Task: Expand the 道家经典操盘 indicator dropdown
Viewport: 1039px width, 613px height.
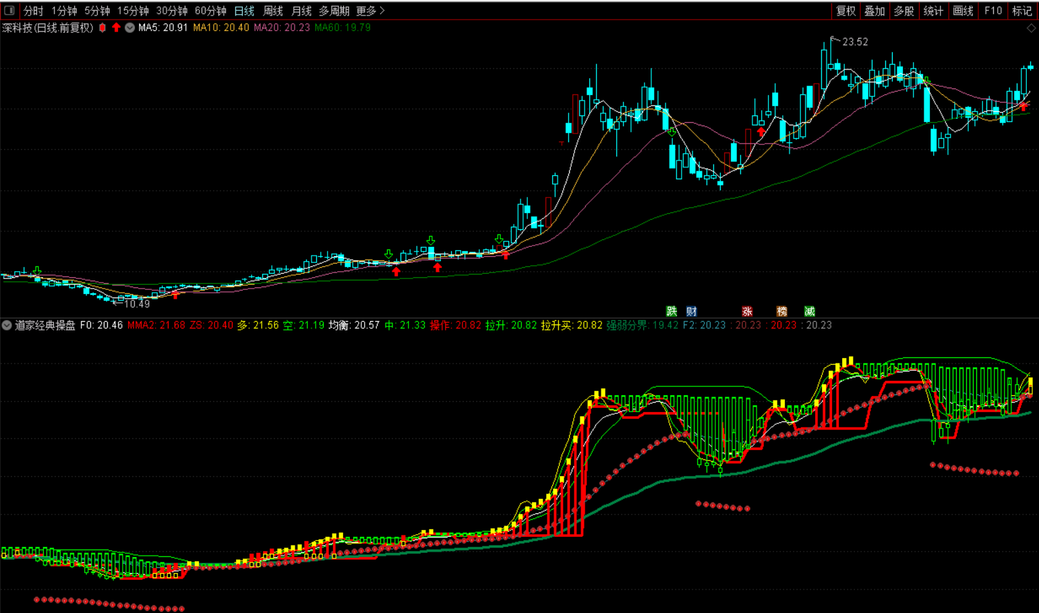Action: tap(7, 325)
